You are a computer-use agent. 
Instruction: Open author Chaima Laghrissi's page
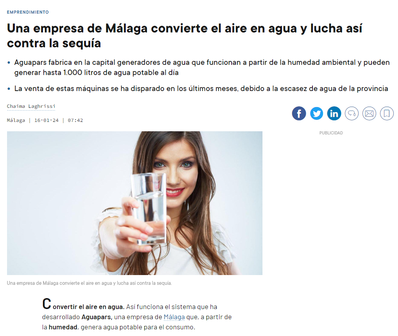(31, 106)
